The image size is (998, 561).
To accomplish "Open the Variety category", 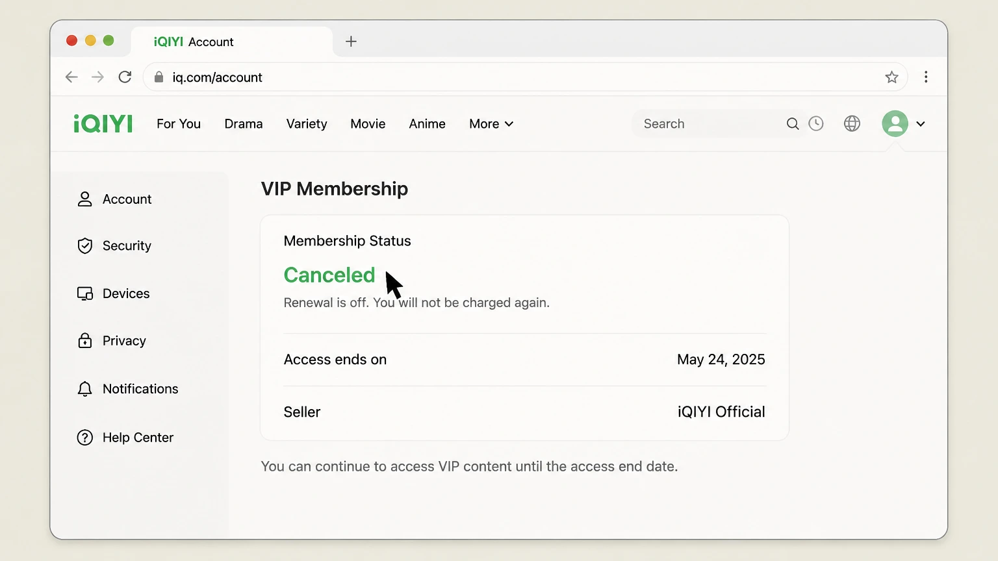I will pyautogui.click(x=307, y=124).
